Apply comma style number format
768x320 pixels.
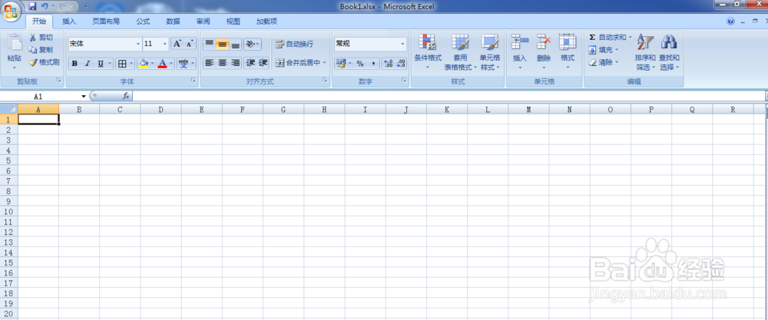pos(372,63)
